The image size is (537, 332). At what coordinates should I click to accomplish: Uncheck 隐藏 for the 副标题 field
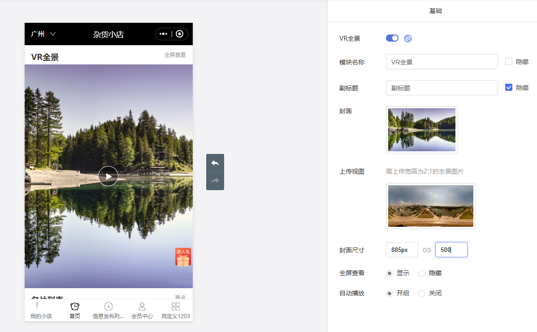pos(509,88)
